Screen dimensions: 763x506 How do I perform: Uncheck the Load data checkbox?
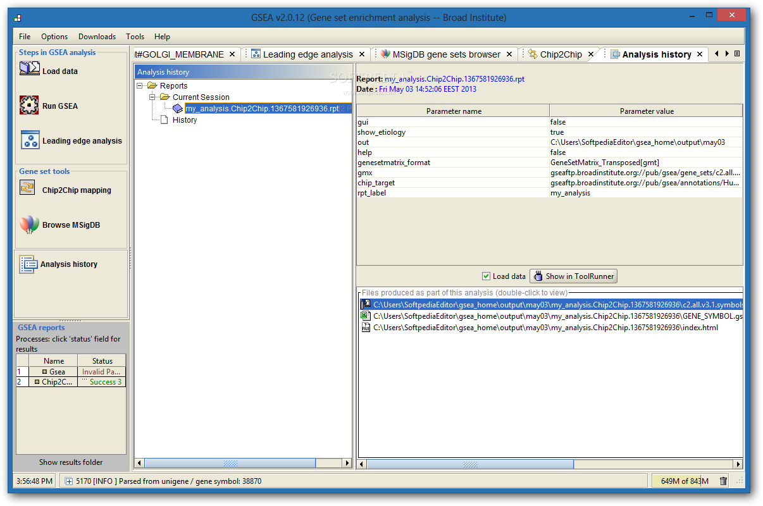coord(486,276)
